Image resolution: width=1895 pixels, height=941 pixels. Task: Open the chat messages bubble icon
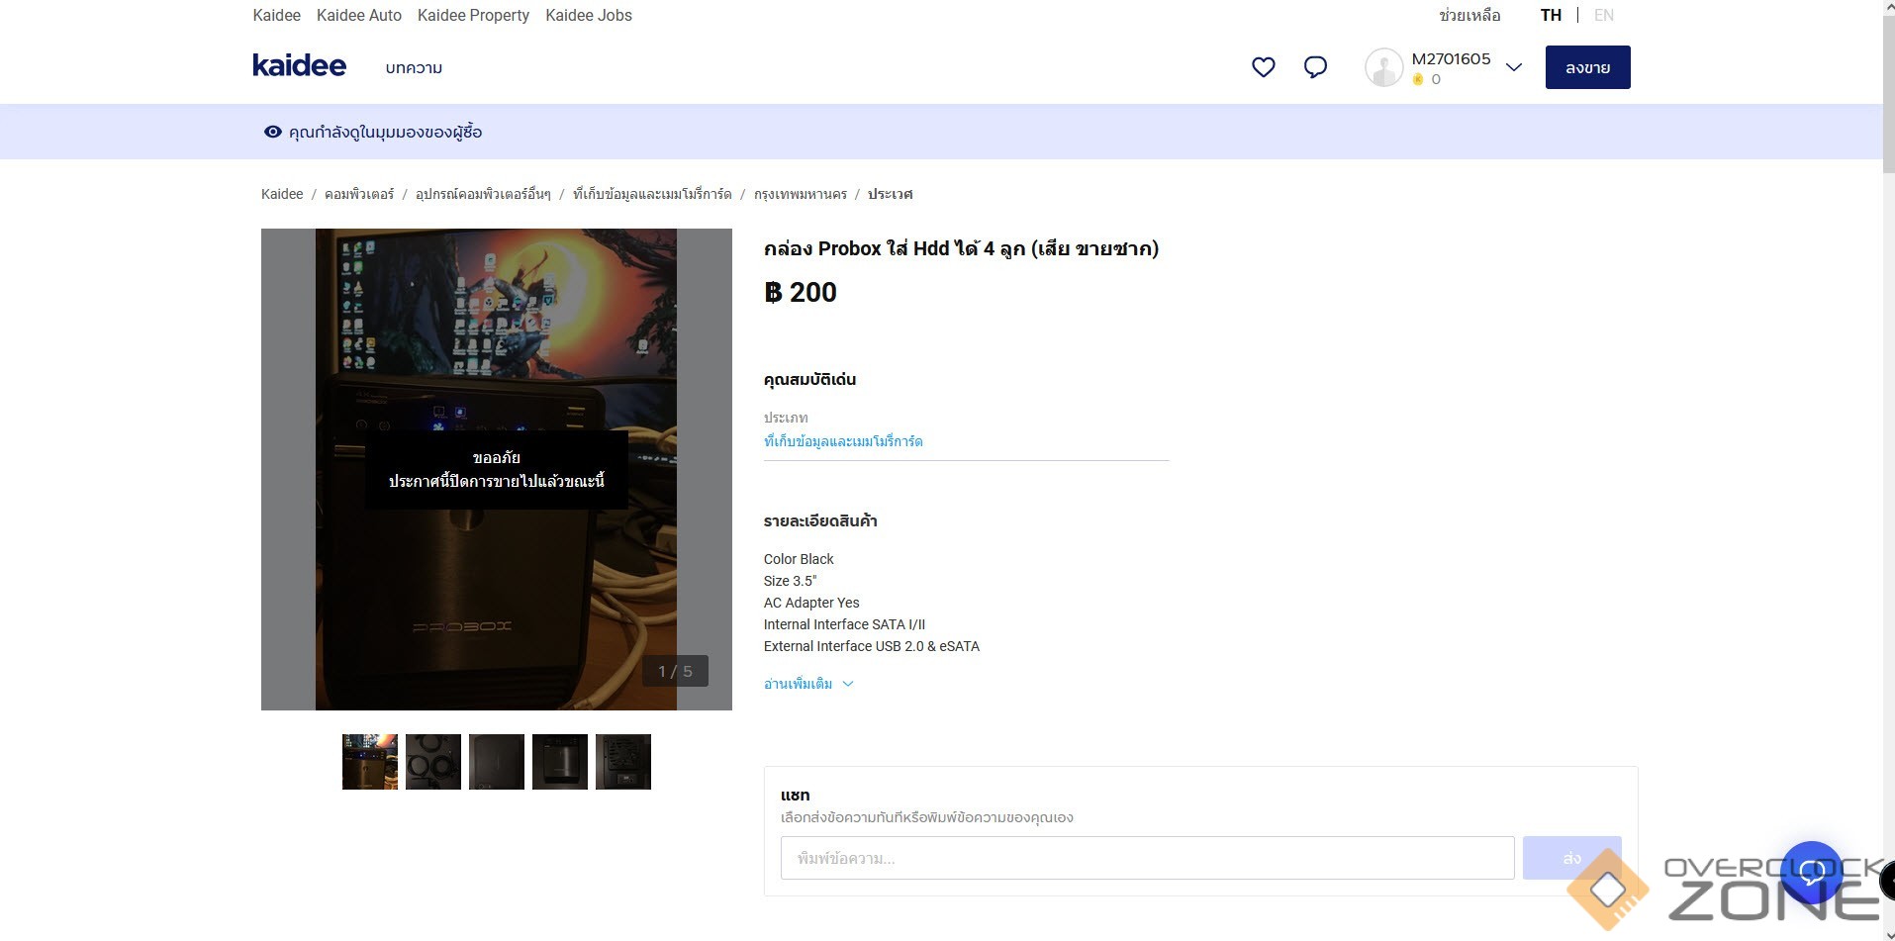[x=1315, y=67]
